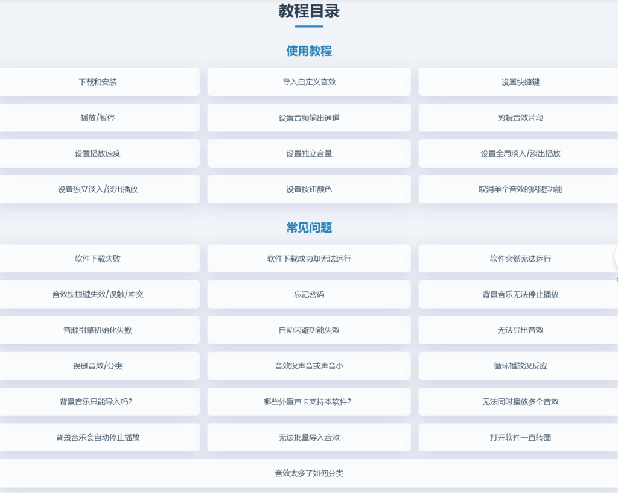Screen dimensions: 618x493
Task: Open 背景音乐无法停止播放 FAQ
Action: (x=520, y=295)
